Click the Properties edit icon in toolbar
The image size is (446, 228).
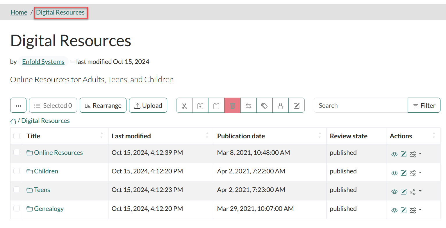[x=297, y=106]
